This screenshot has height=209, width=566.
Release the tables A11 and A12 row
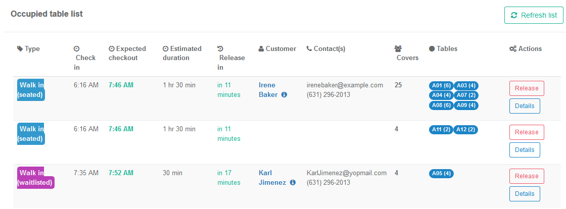click(527, 132)
